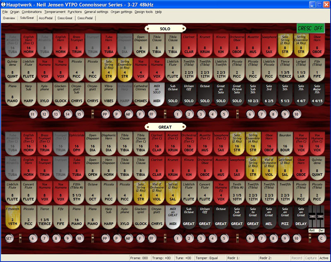Toggle Solo Sub 5th 10 2/3 coupler

[253, 94]
